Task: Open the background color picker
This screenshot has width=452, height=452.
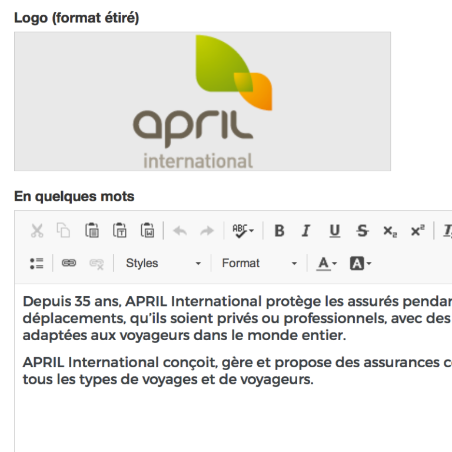Action: click(361, 264)
